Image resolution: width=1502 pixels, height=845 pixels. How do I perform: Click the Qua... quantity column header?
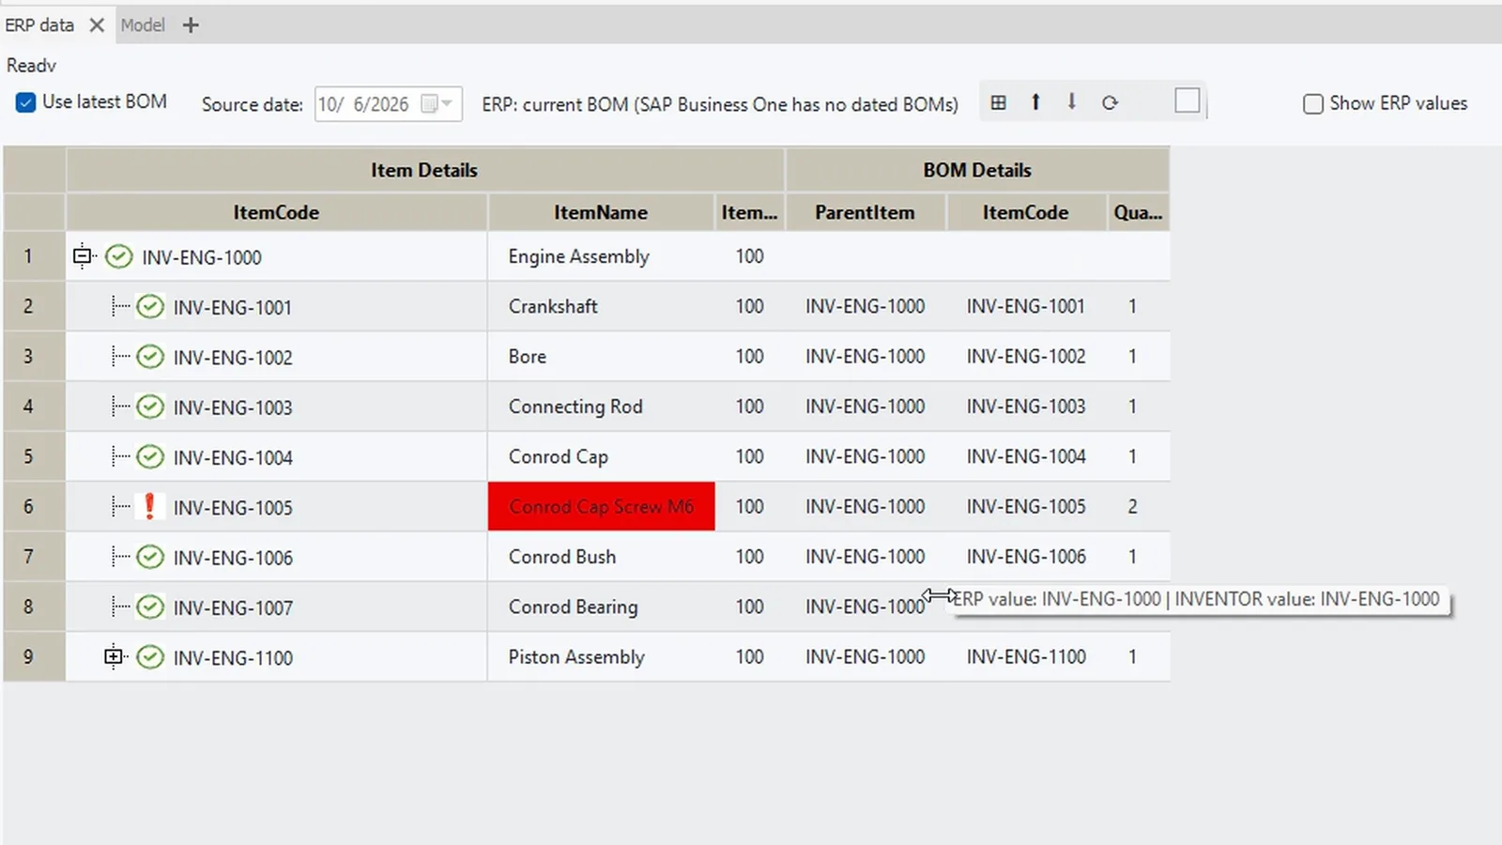[x=1138, y=212]
